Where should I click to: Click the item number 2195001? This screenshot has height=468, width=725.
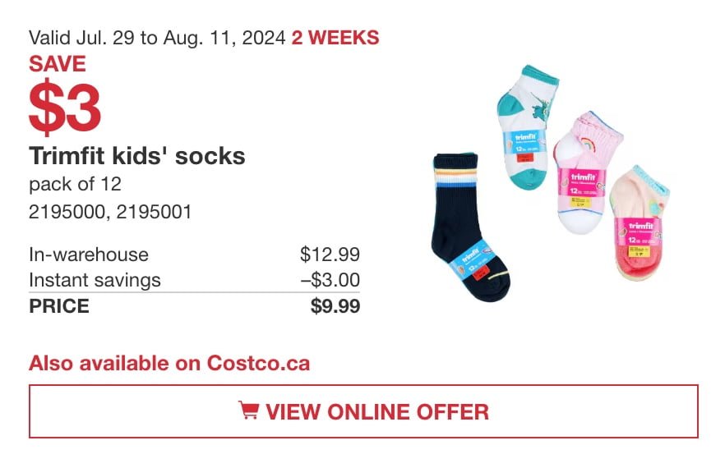[x=154, y=212]
